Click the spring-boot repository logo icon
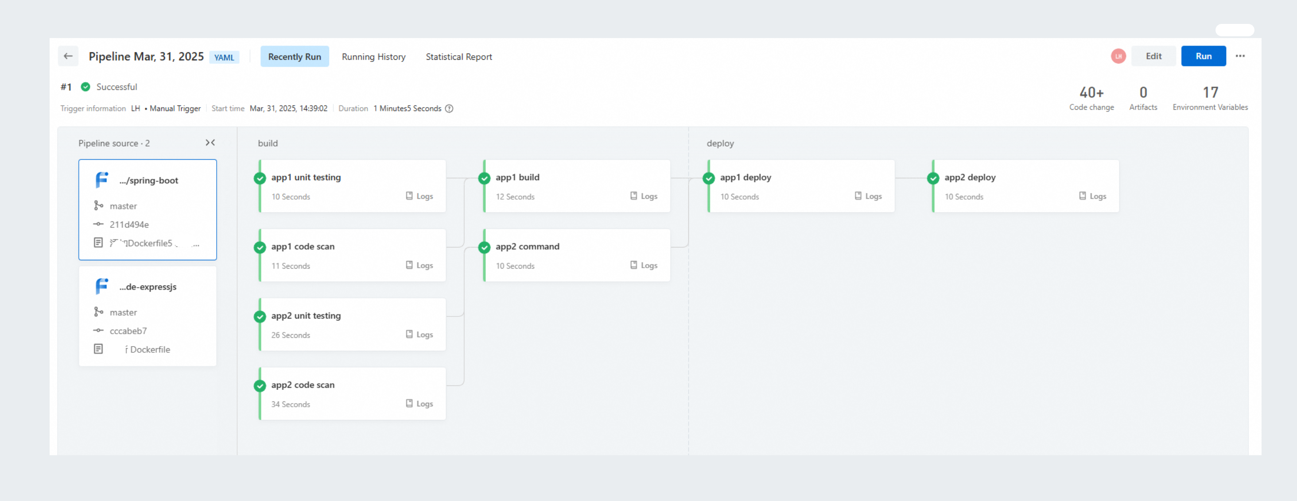The image size is (1297, 501). click(102, 180)
